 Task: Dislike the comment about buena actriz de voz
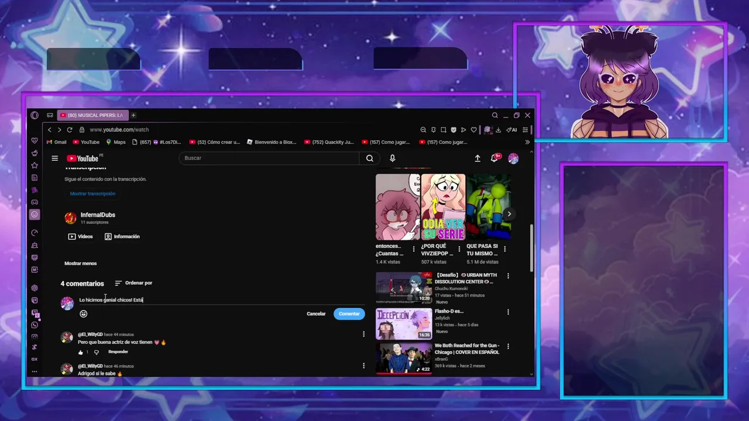(97, 352)
